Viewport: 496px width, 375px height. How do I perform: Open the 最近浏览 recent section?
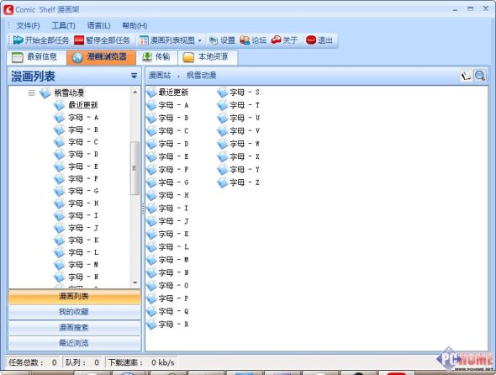tap(74, 343)
